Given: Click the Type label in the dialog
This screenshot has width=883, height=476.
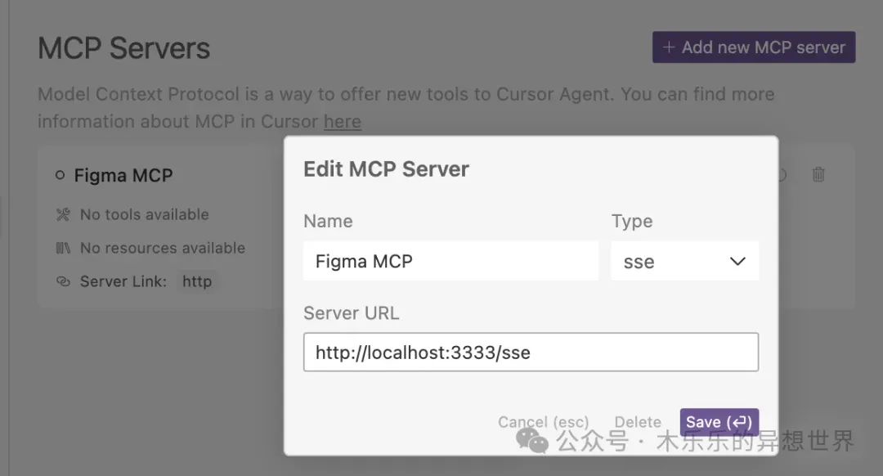Looking at the screenshot, I should [x=632, y=222].
